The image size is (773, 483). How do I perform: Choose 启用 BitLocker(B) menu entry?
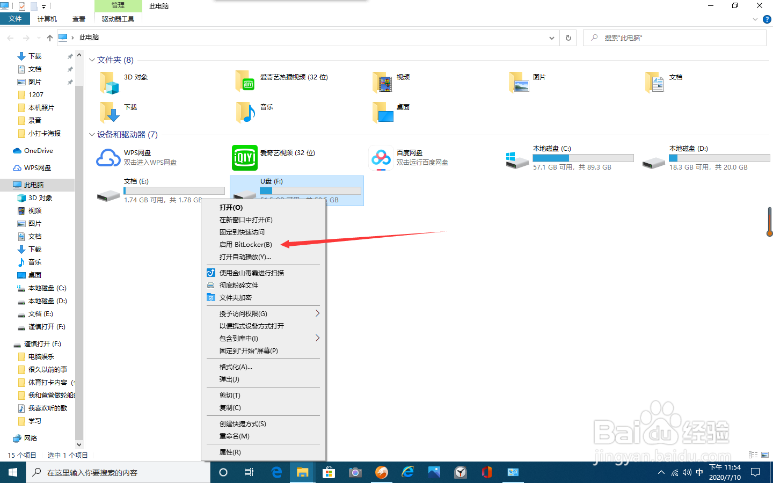click(264, 244)
